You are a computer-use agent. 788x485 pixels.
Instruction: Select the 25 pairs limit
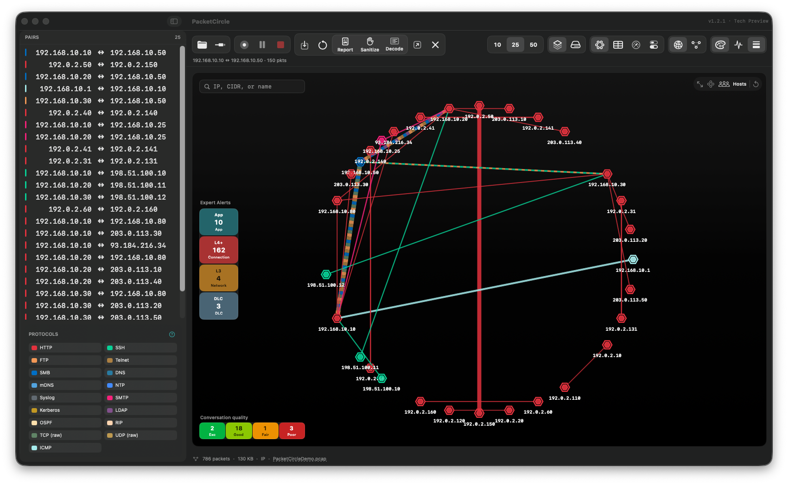(515, 45)
